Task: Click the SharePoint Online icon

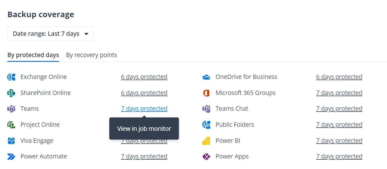Action: tap(11, 93)
